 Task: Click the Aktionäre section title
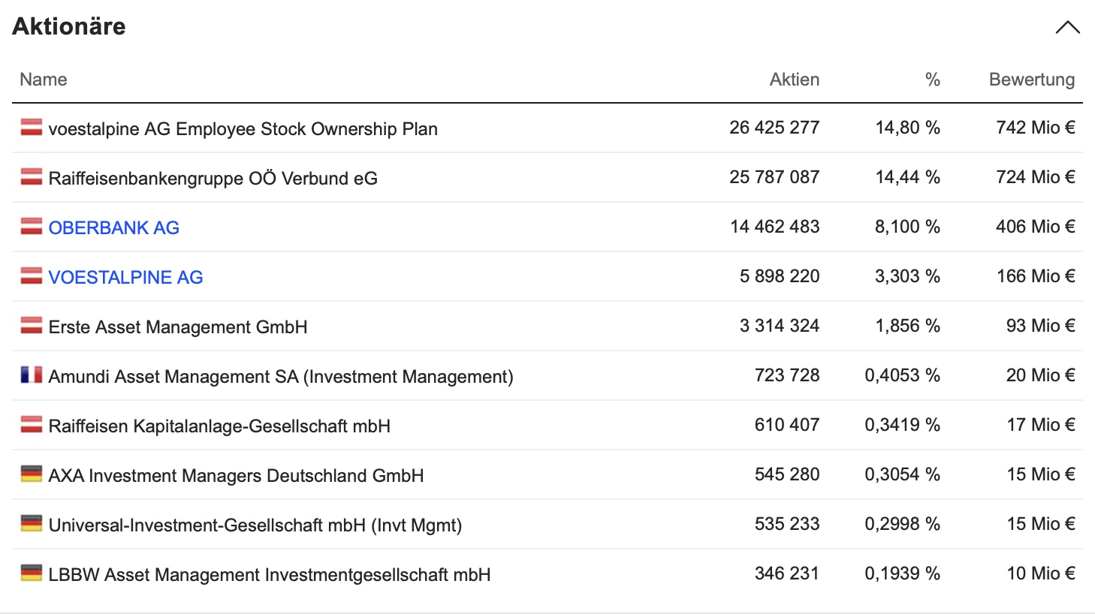pyautogui.click(x=69, y=26)
